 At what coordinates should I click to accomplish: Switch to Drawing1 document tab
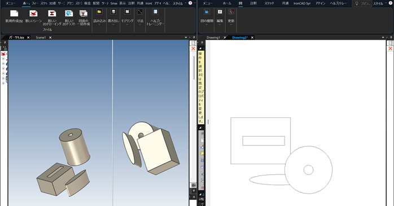(x=213, y=37)
